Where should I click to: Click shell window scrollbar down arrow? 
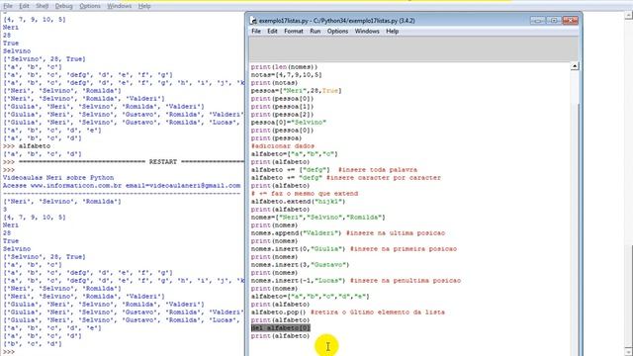pyautogui.click(x=629, y=352)
